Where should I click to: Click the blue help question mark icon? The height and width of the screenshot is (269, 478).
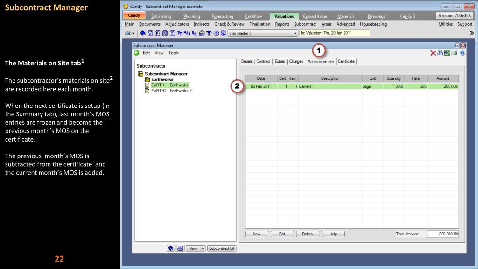pyautogui.click(x=463, y=53)
